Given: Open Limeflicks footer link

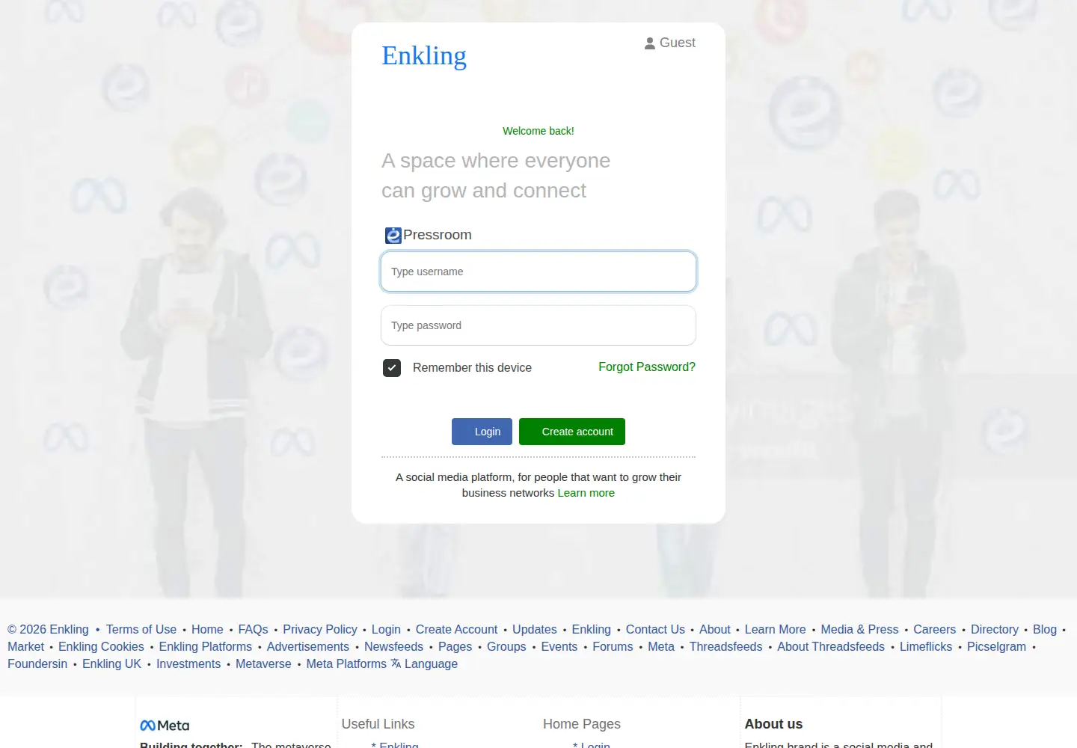Looking at the screenshot, I should [x=926, y=646].
